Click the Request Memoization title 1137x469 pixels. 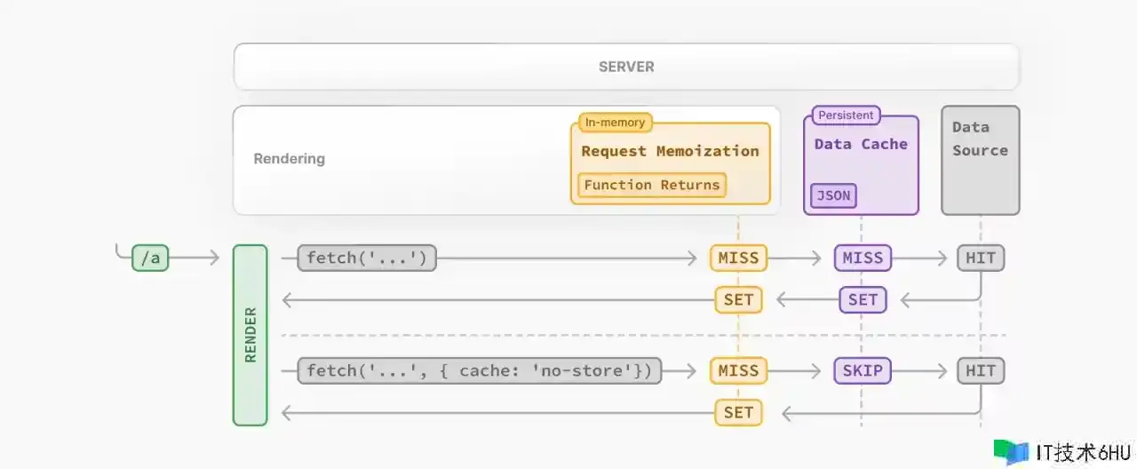tap(670, 151)
